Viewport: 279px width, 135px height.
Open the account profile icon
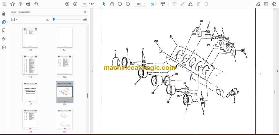pyautogui.click(x=274, y=4)
